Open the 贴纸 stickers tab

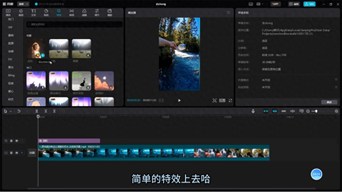46,13
